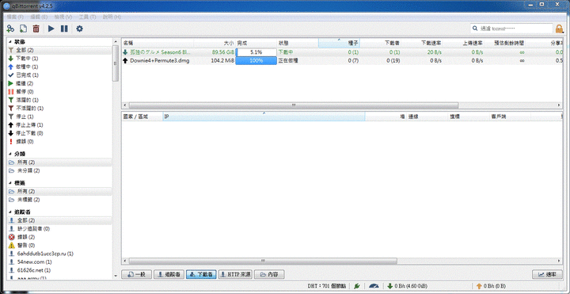
Task: Select tracker 54new.com (1)
Action: point(59,262)
